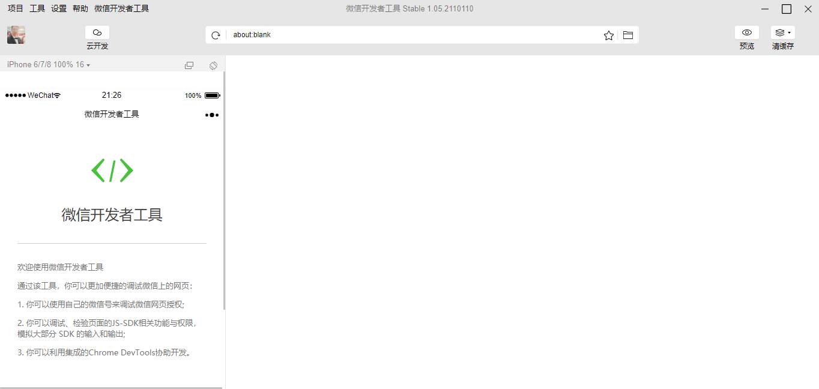
Task: Click the 清缓存 layers icon
Action: point(780,32)
